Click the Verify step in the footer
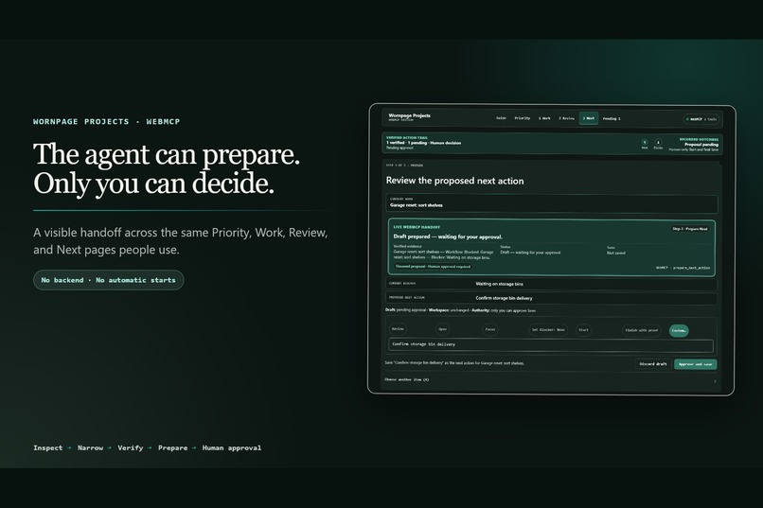Screen dimensions: 763x508 [x=131, y=447]
